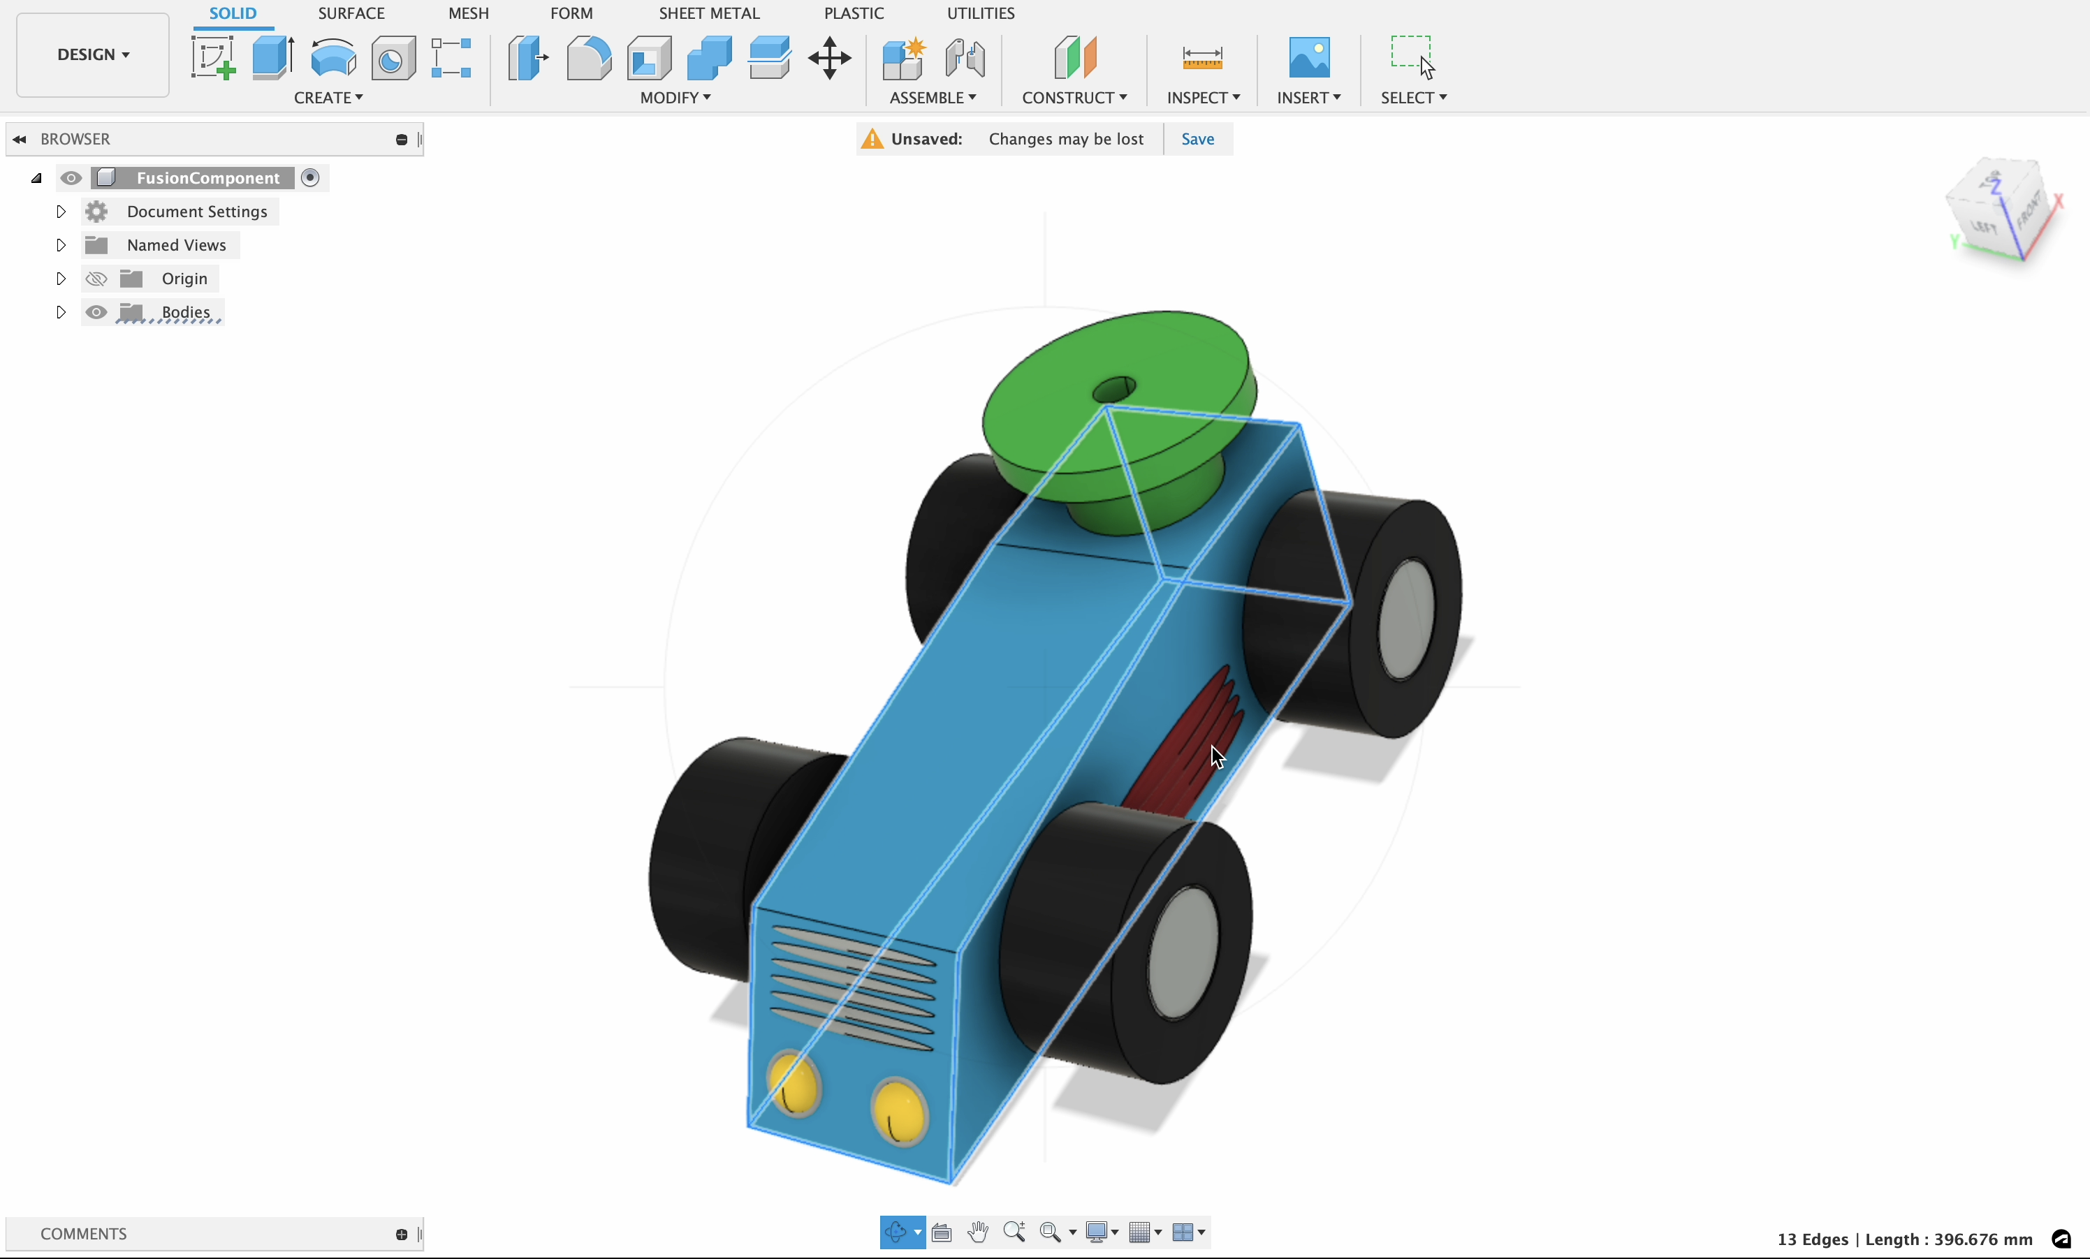The height and width of the screenshot is (1259, 2090).
Task: Activate the FusionComponent radio button
Action: coord(310,178)
